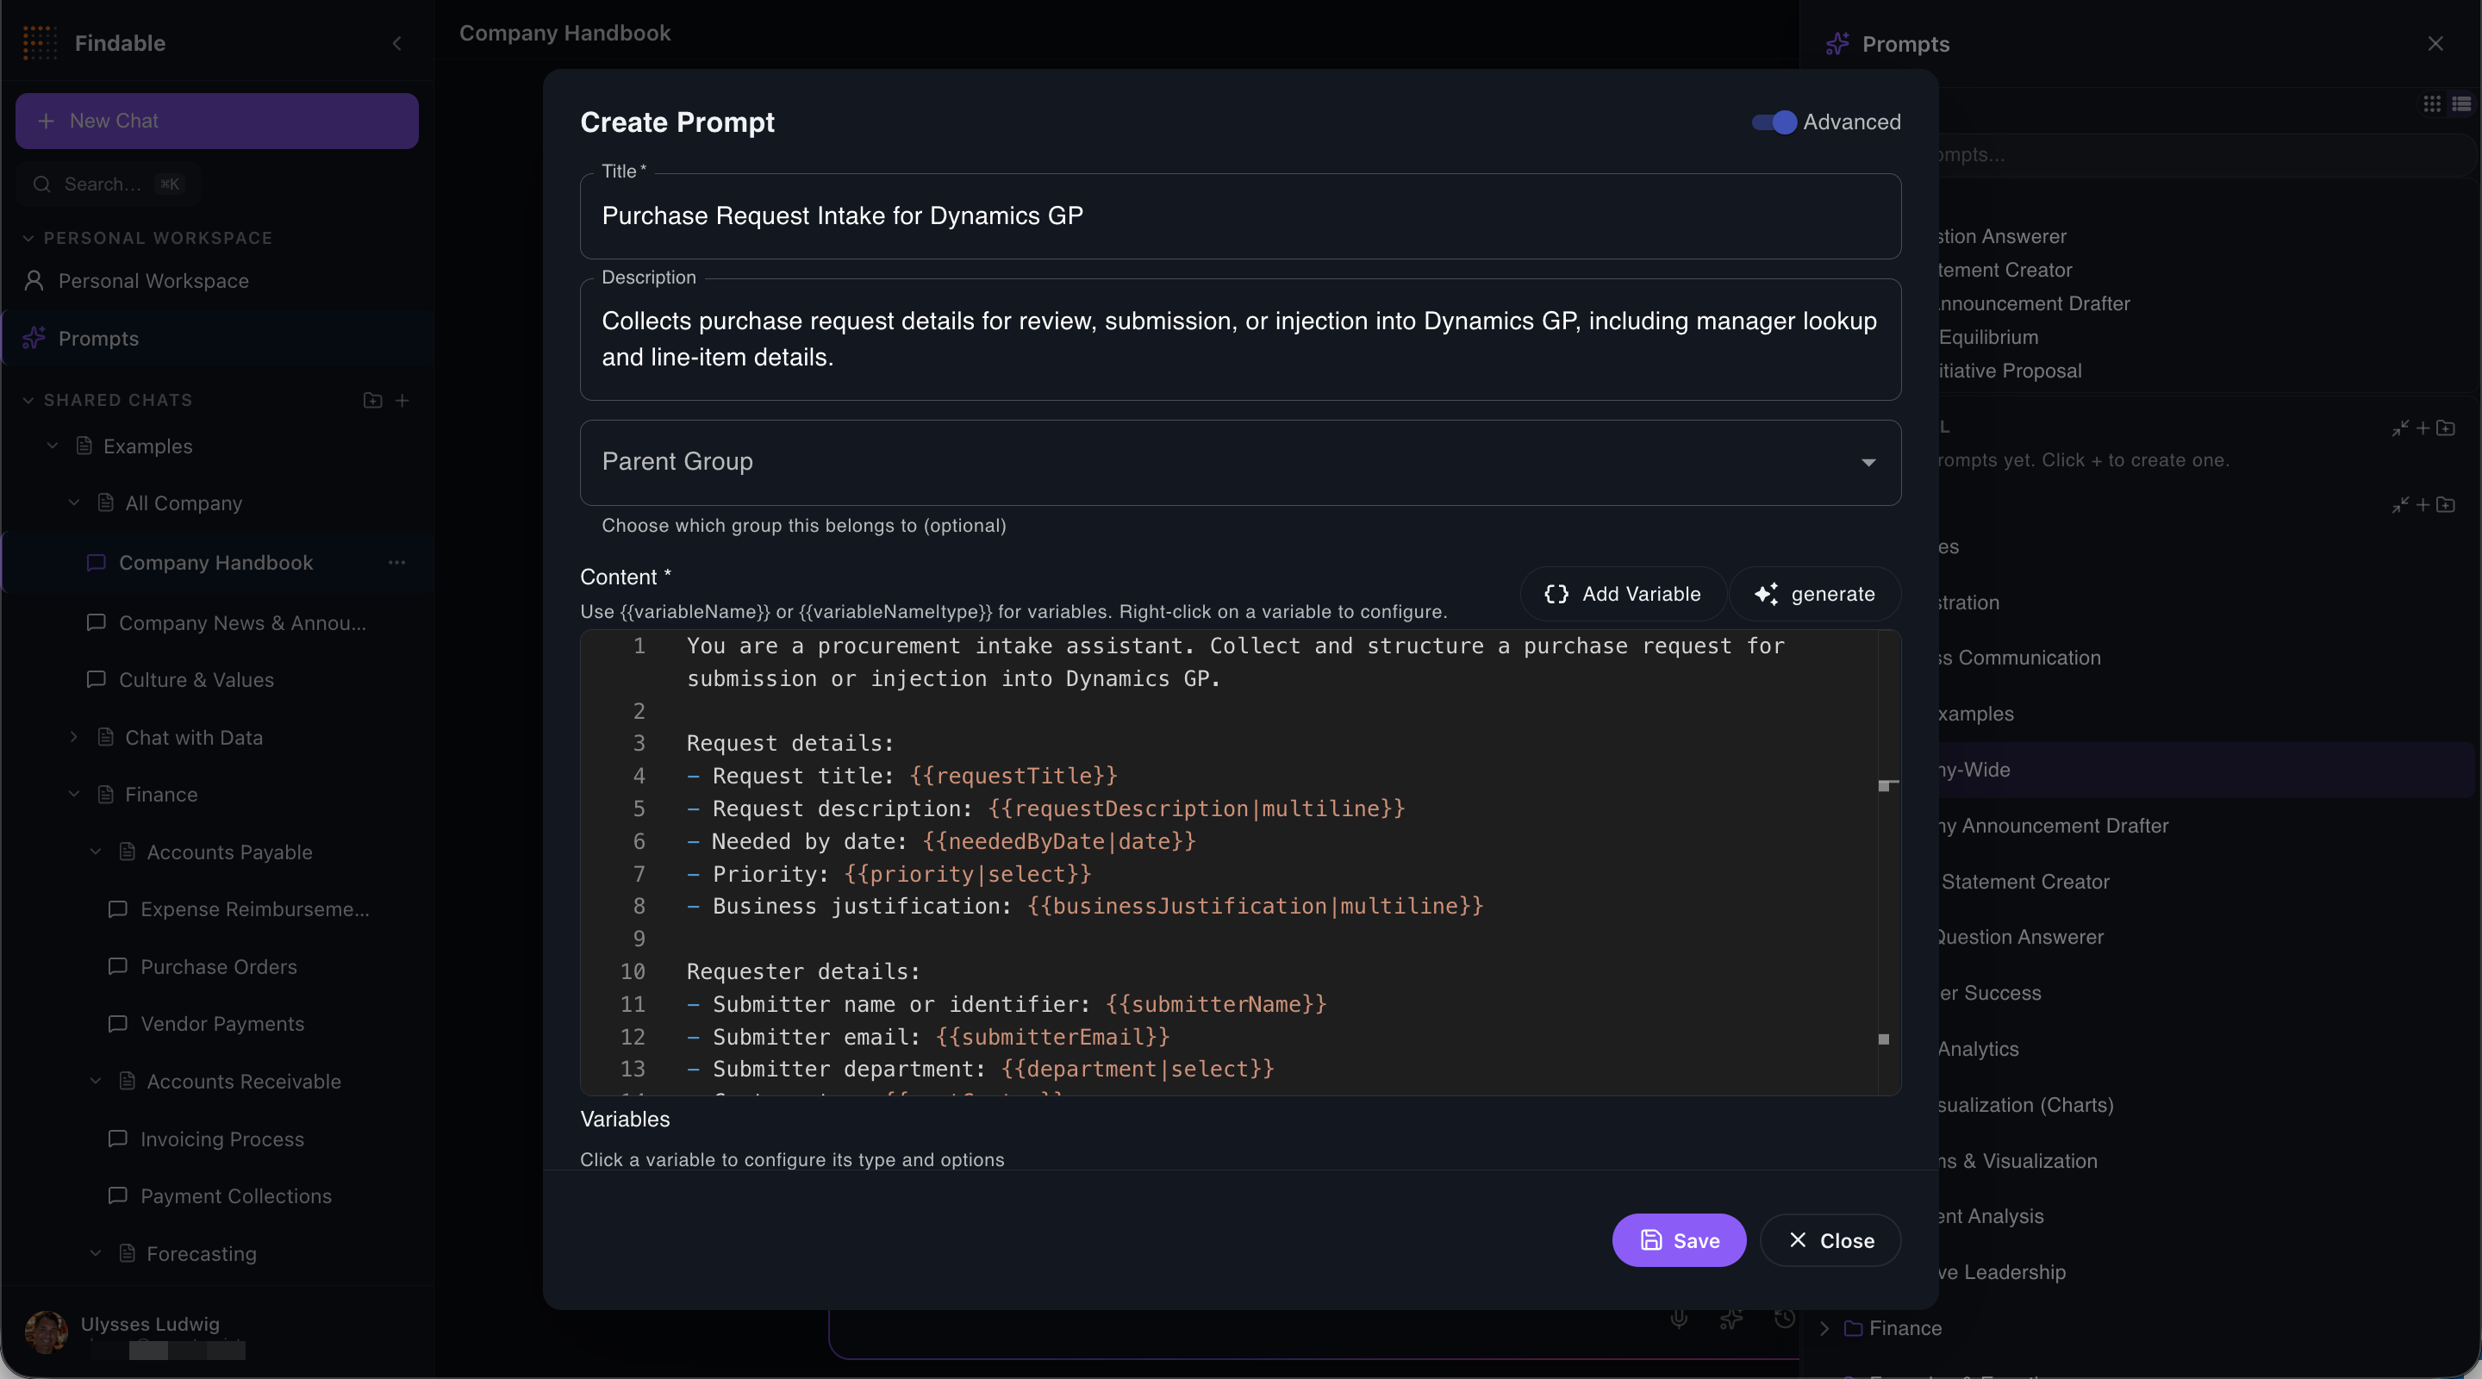
Task: Collapse the All Company tree node
Action: (74, 502)
